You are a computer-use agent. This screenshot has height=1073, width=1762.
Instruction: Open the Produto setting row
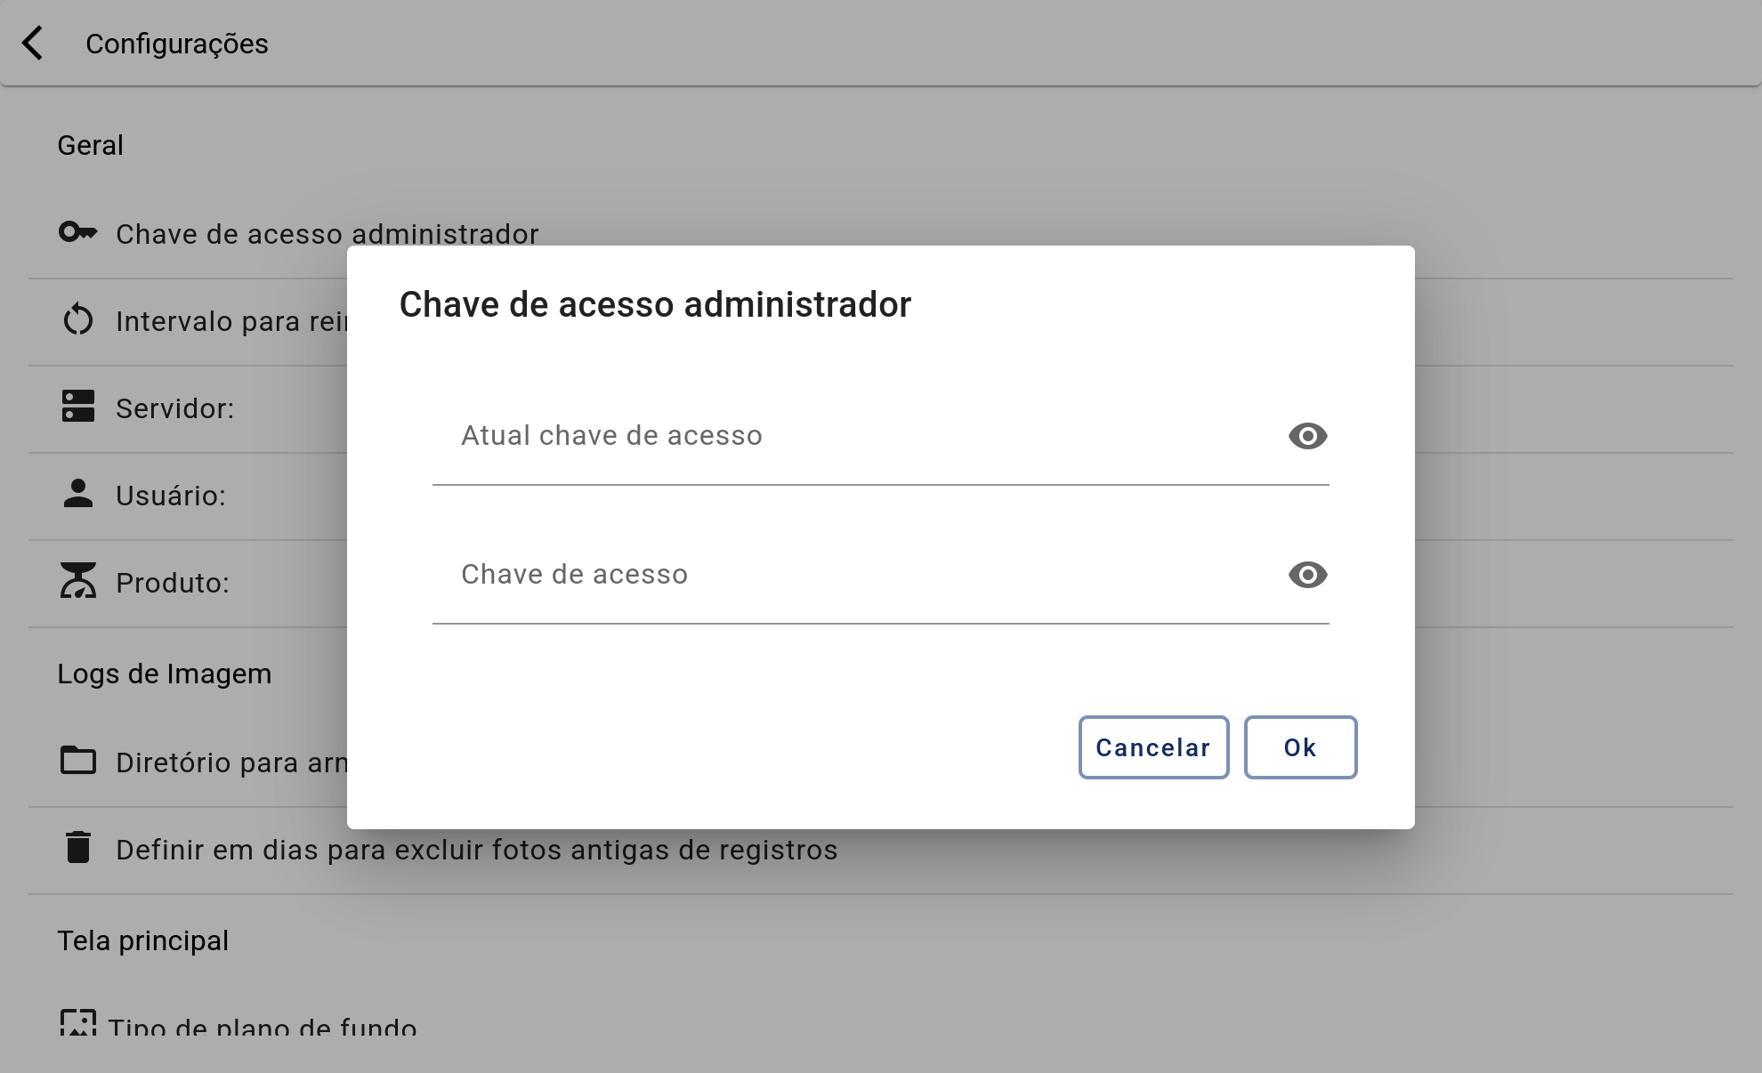[x=187, y=583]
